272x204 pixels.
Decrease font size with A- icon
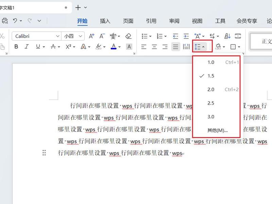click(x=102, y=36)
